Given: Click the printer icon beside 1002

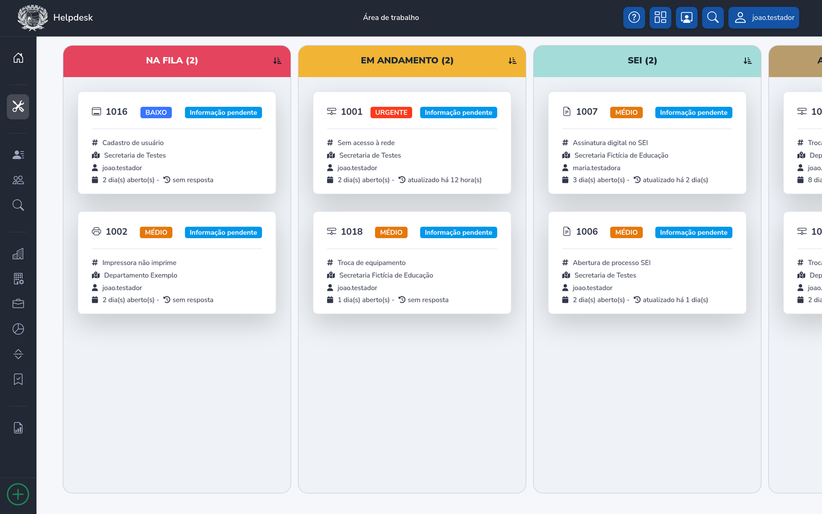Looking at the screenshot, I should 96,231.
